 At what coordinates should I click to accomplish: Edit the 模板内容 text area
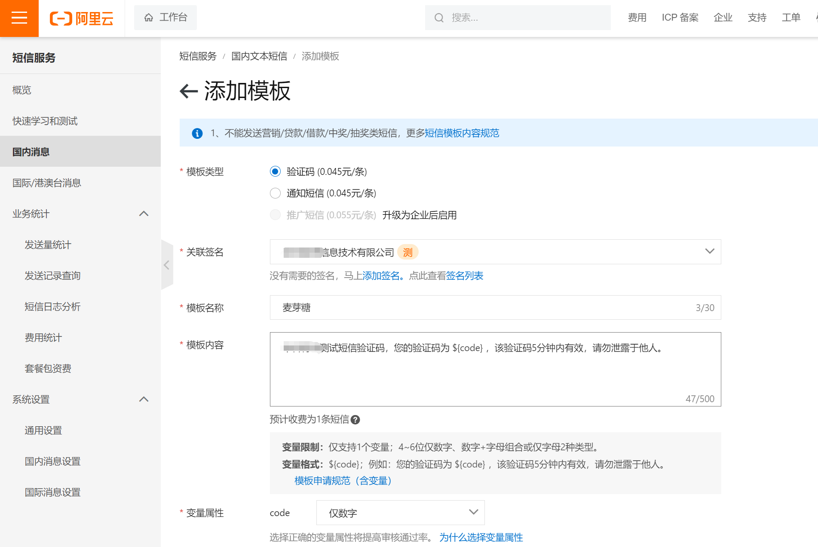pyautogui.click(x=495, y=369)
